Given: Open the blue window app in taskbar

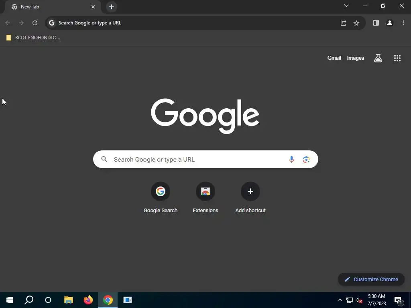Looking at the screenshot, I should 127,300.
